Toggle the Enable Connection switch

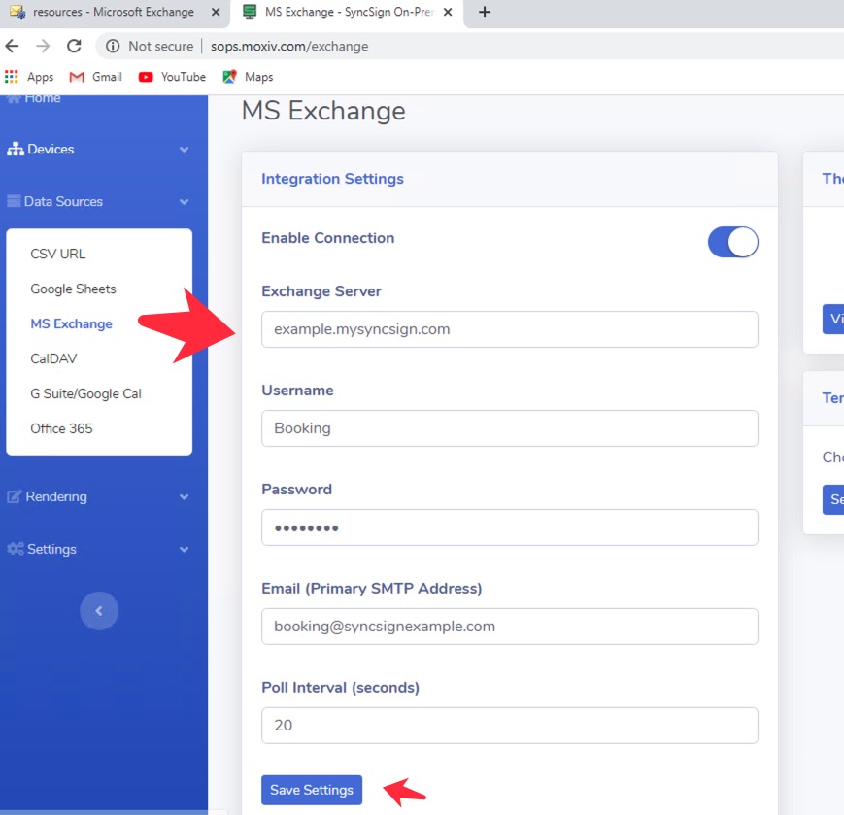tap(732, 242)
